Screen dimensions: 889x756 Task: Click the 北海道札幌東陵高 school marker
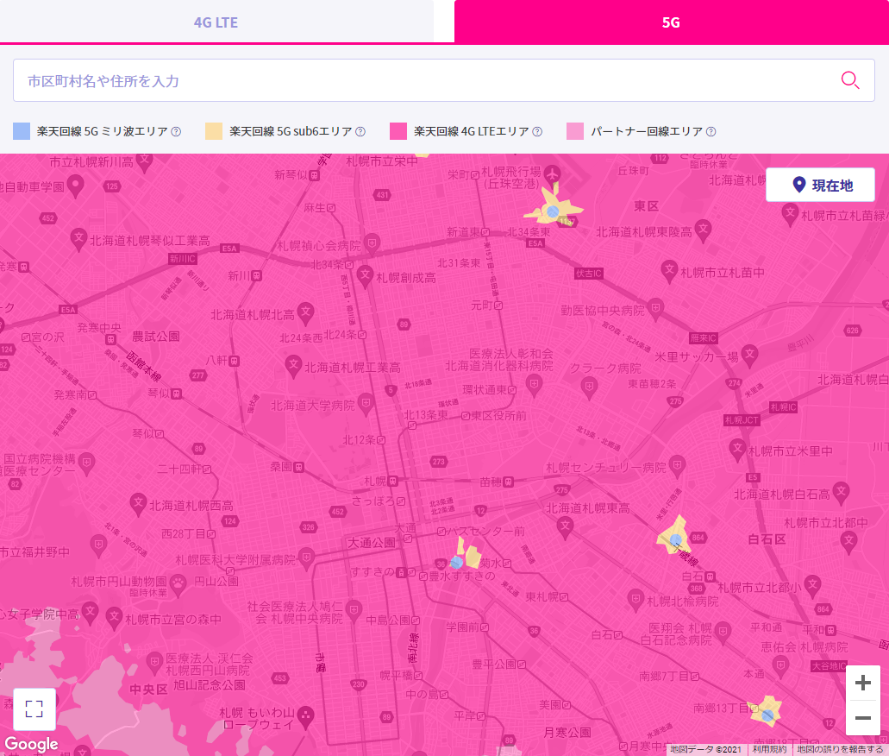tap(703, 230)
